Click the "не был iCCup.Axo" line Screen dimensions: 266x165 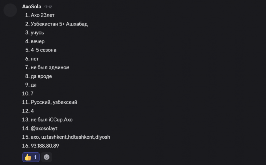(x=51, y=119)
